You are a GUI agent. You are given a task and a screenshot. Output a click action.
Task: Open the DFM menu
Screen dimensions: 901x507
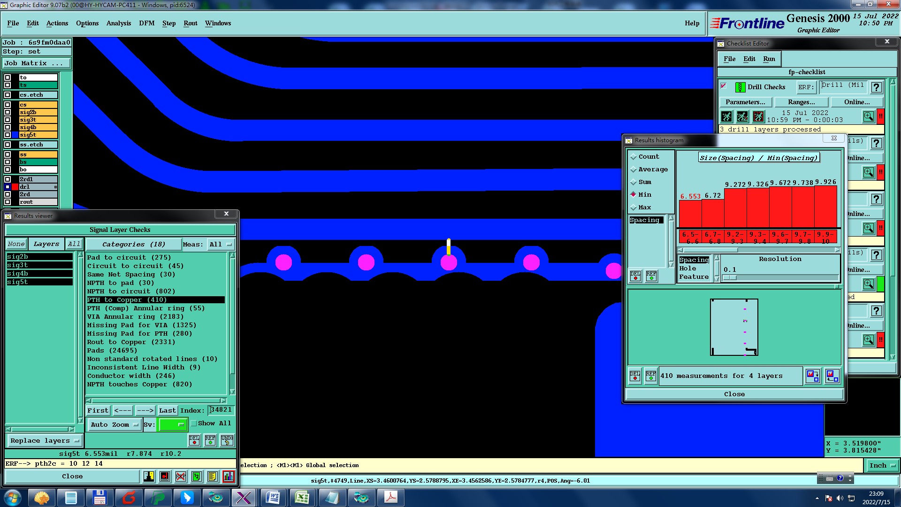(146, 23)
